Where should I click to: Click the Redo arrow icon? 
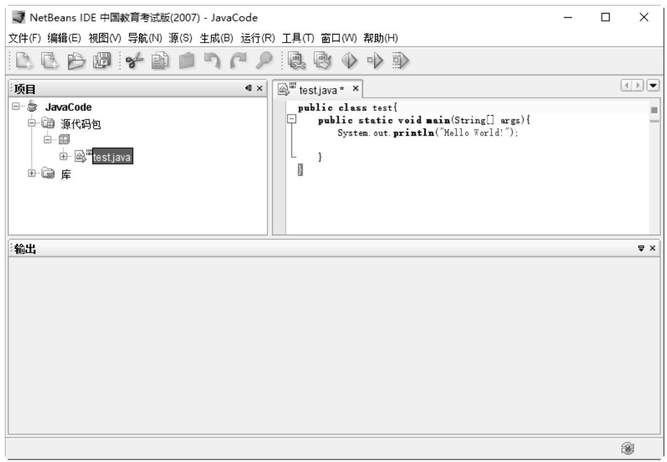(x=238, y=61)
